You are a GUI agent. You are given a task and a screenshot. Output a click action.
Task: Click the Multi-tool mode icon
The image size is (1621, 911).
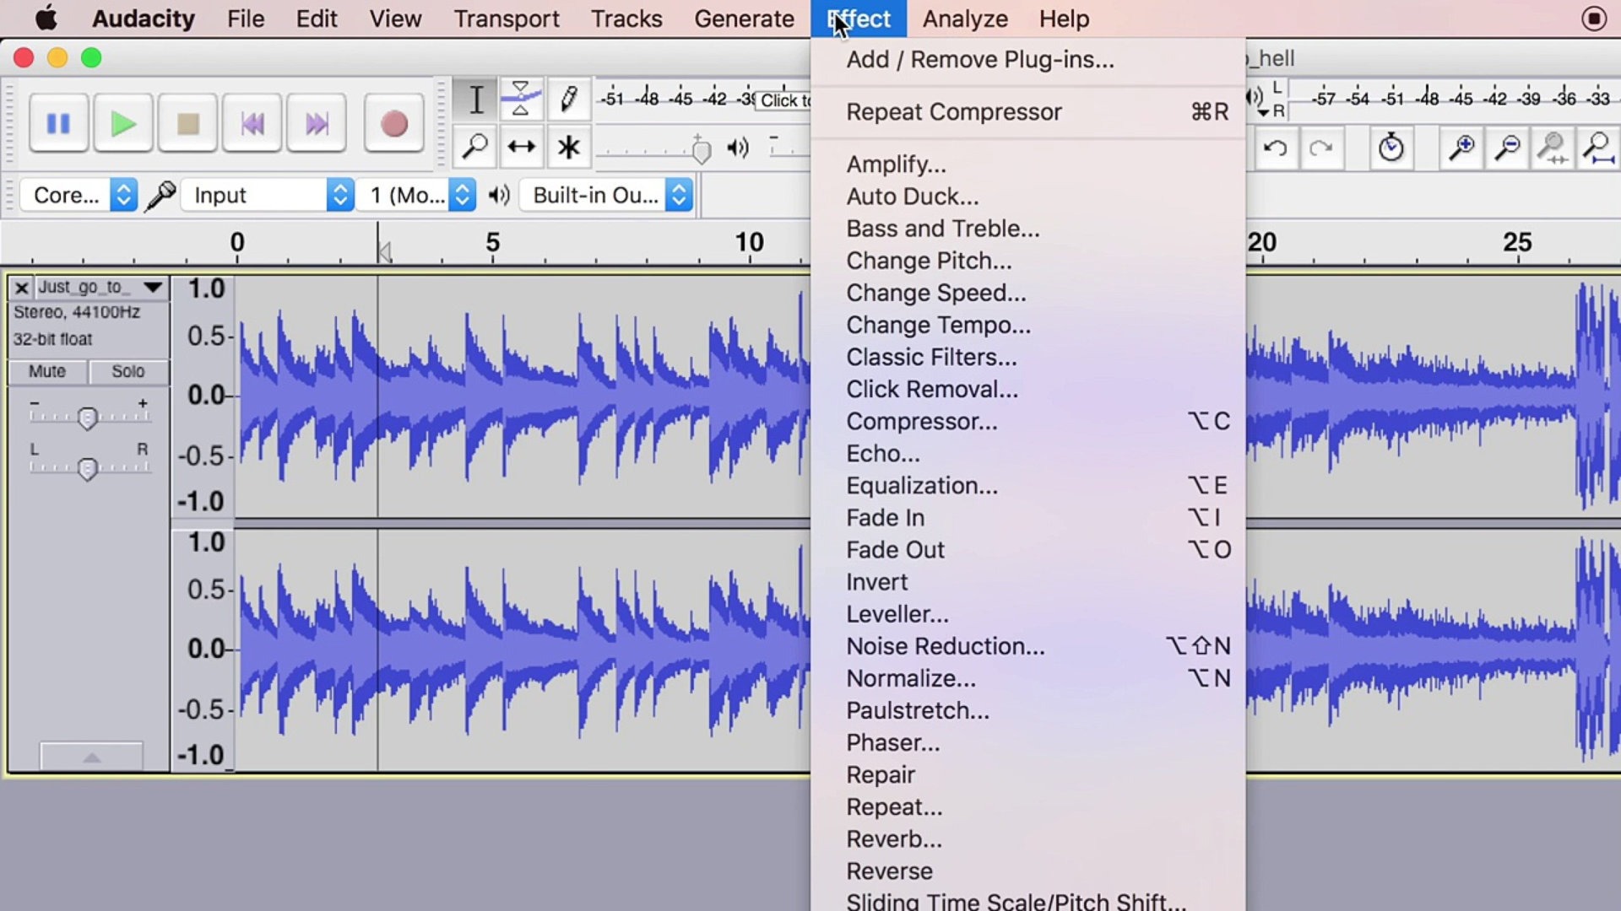pyautogui.click(x=568, y=146)
